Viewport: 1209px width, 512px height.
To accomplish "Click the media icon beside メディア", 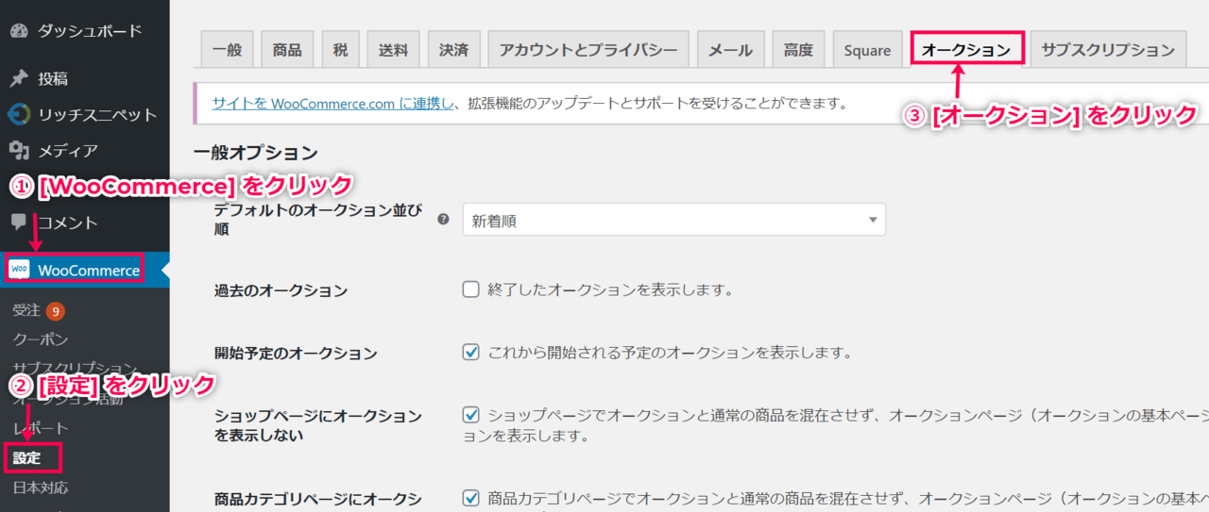I will pyautogui.click(x=18, y=150).
